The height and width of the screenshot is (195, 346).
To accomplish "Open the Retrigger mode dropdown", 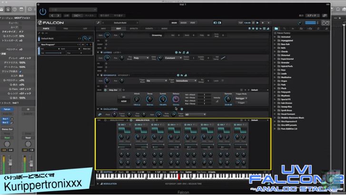I will coord(241,98).
